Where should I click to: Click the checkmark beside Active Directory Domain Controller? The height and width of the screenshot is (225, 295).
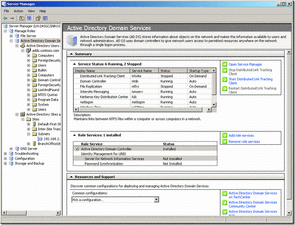[77, 149]
